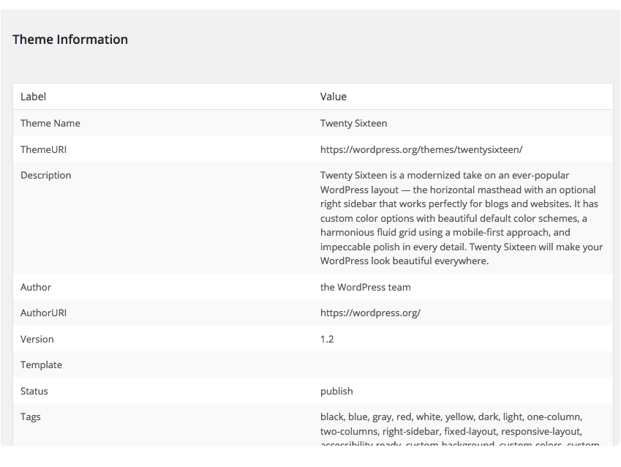Screen dimensions: 621x467
Task: Select the publish status value
Action: point(336,391)
